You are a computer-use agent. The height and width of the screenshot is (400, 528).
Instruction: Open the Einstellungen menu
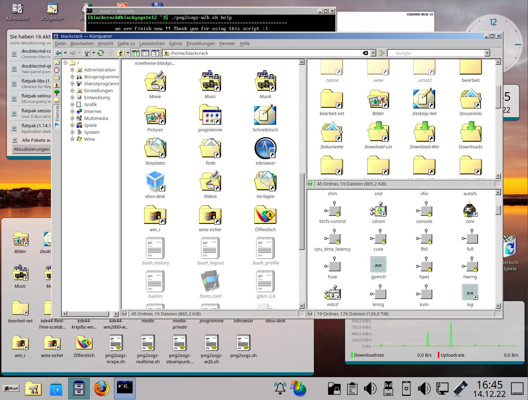point(201,43)
